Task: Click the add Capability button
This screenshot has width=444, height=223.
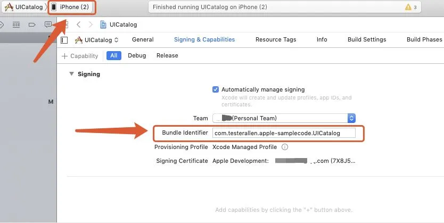Action: 80,56
